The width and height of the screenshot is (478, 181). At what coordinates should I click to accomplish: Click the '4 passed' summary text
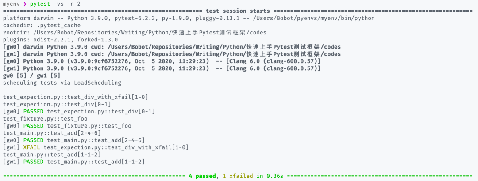point(202,176)
